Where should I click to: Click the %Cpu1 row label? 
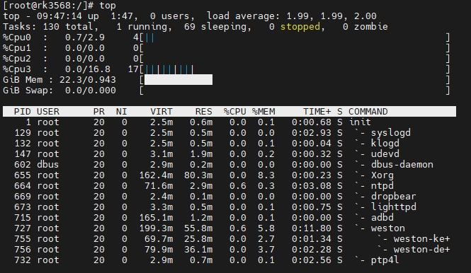(17, 48)
